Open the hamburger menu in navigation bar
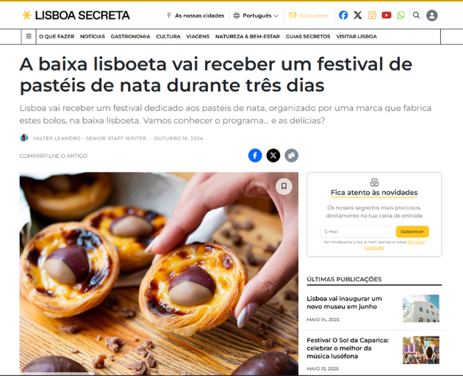This screenshot has height=376, width=463. tap(29, 36)
